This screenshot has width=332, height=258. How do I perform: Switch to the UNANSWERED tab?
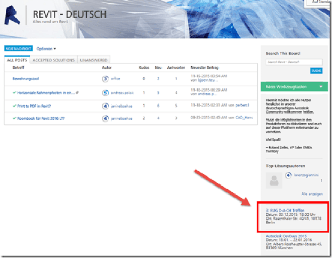point(94,60)
